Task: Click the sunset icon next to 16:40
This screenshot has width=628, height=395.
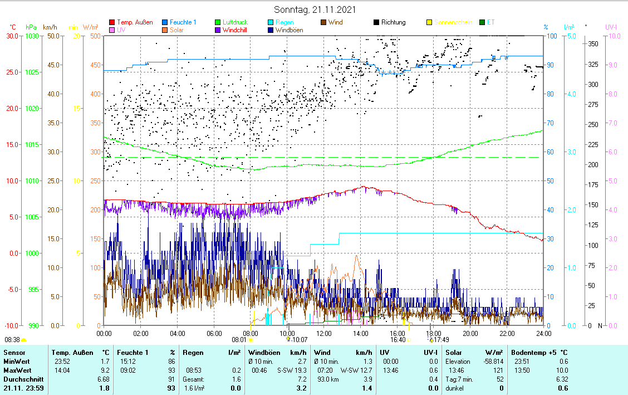Action: coord(409,339)
